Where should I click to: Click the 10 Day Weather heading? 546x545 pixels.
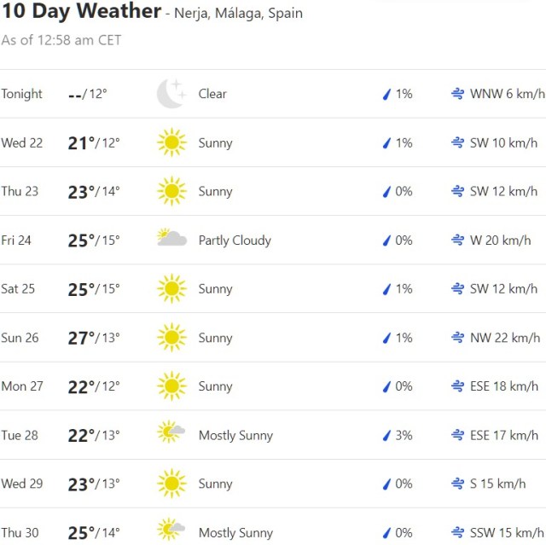pyautogui.click(x=81, y=12)
